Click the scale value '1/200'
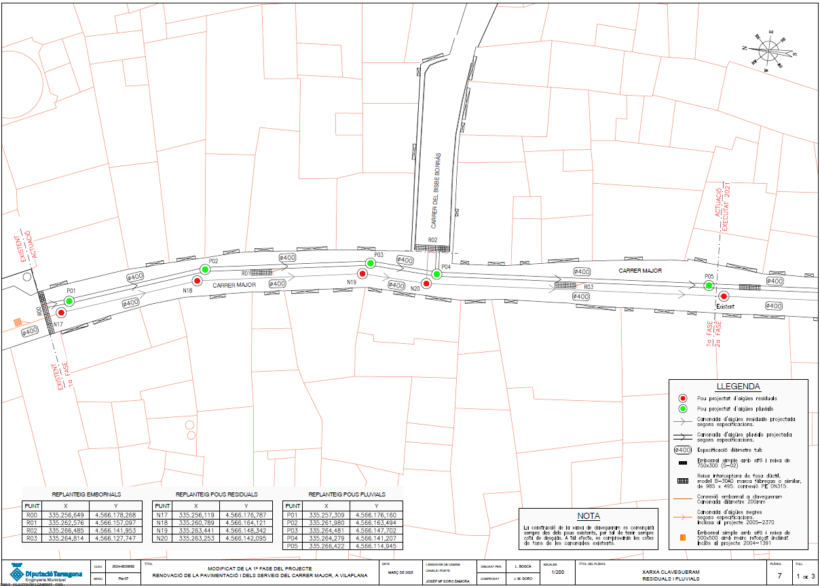The height and width of the screenshot is (586, 820). click(x=557, y=572)
